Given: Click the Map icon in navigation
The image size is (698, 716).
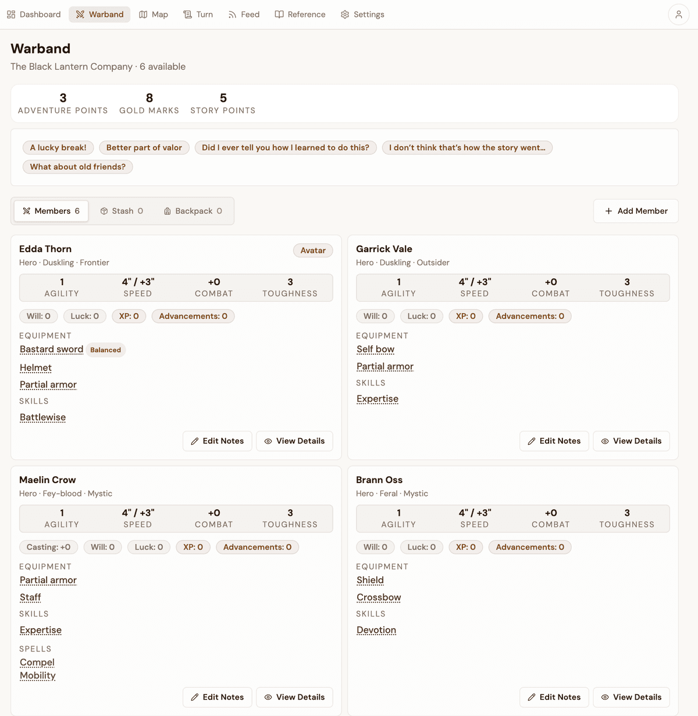Looking at the screenshot, I should click(x=143, y=15).
